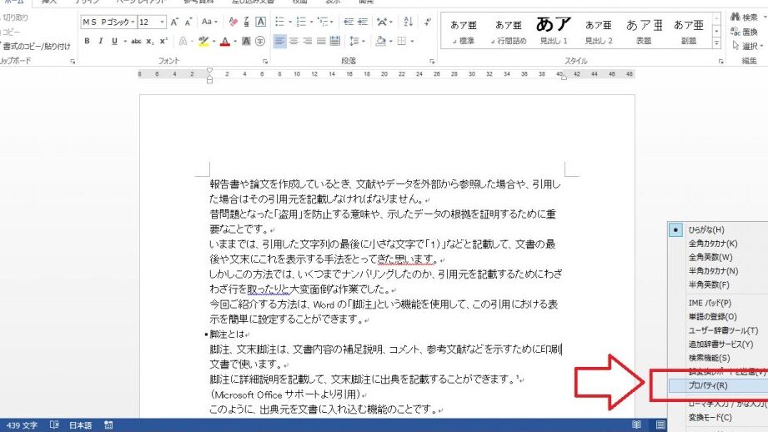
Task: Apply strikethrough (abc) formatting
Action: [136, 41]
